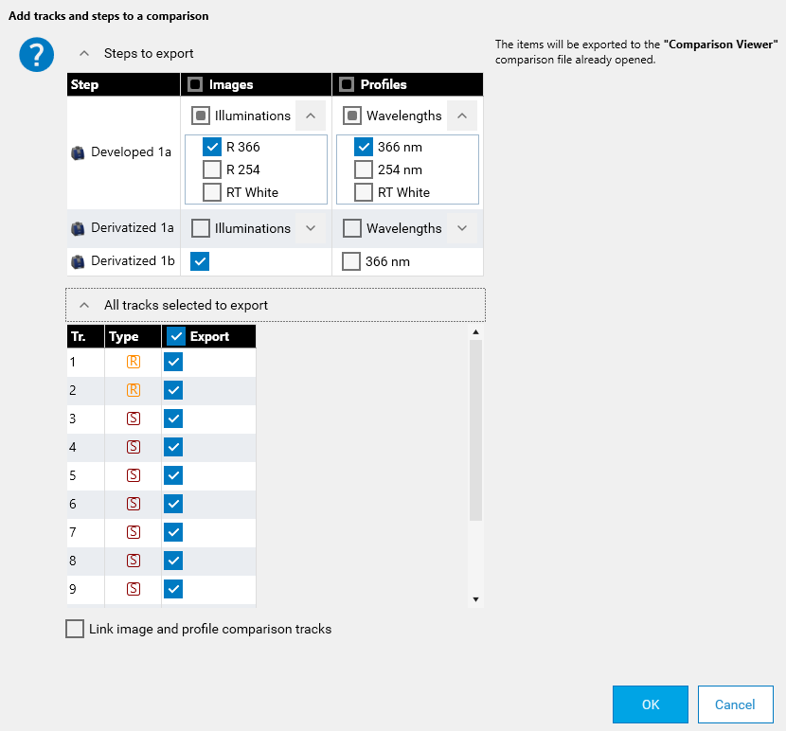Image resolution: width=786 pixels, height=731 pixels.
Task: Click the Derivatized 1b step icon
Action: 79,261
